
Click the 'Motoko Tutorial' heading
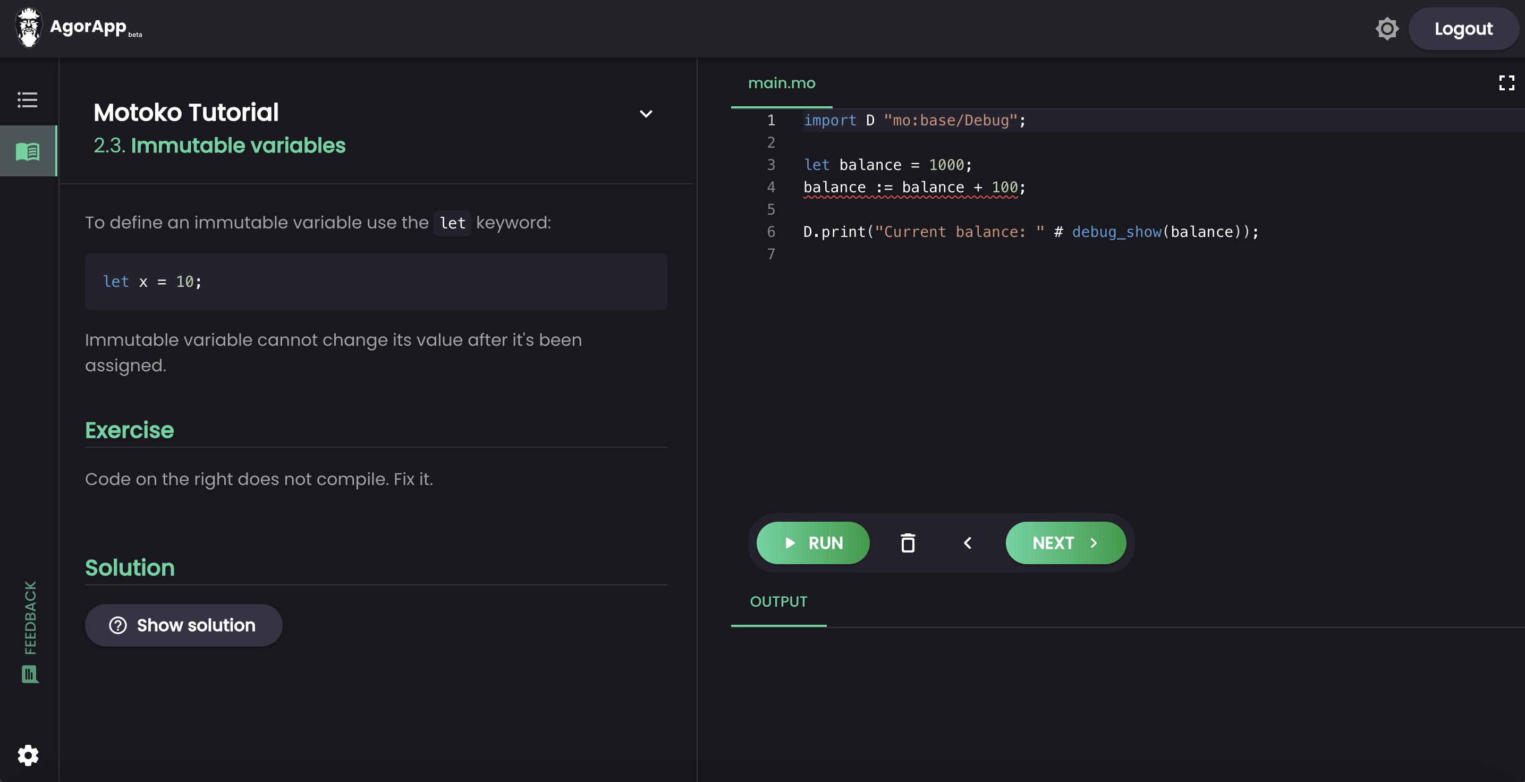coord(186,113)
